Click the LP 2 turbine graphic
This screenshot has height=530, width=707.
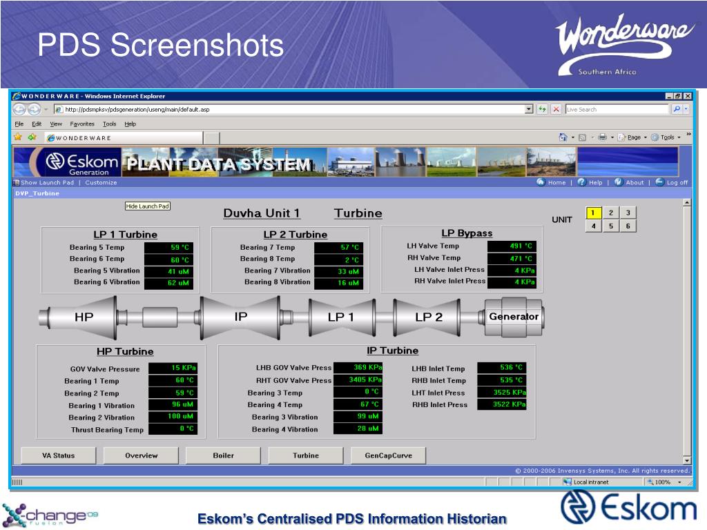point(427,317)
